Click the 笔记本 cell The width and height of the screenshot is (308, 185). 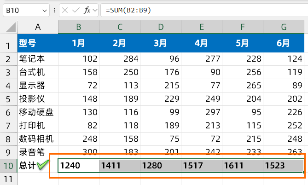[x=38, y=59]
